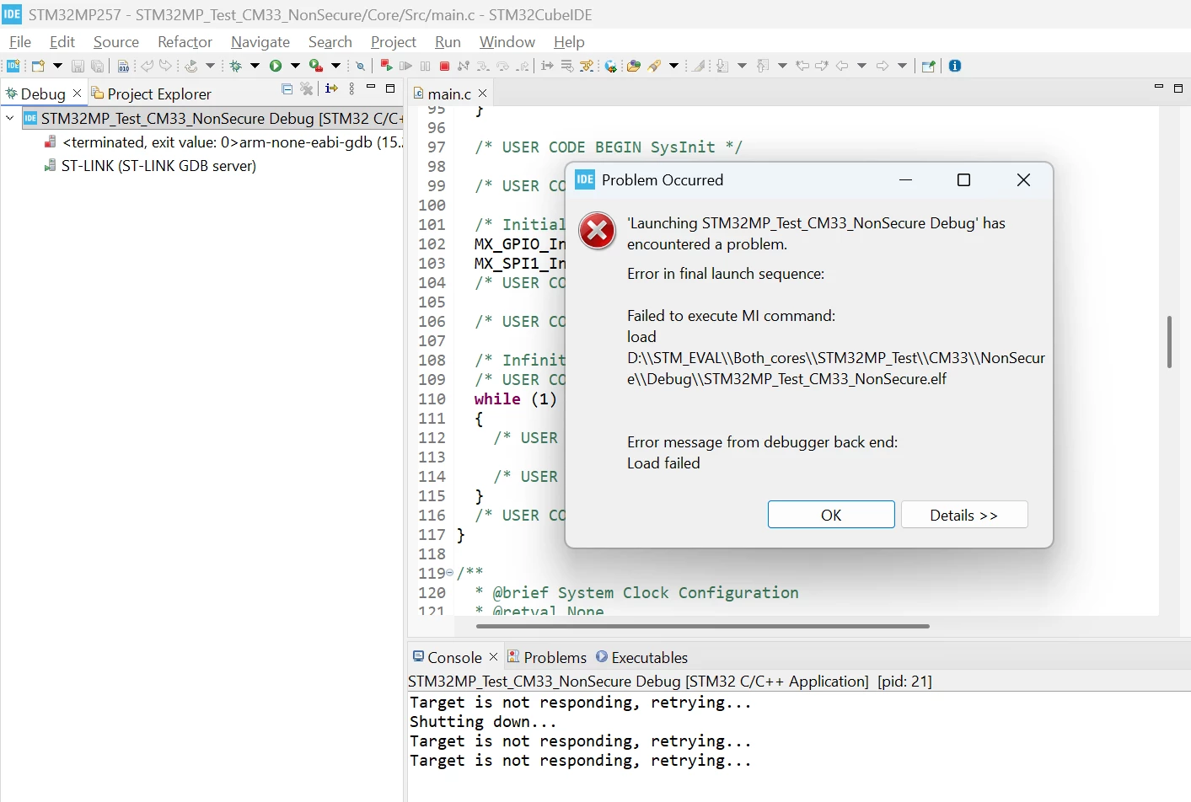The height and width of the screenshot is (802, 1191).
Task: Open the Navigate menu
Action: tap(260, 41)
